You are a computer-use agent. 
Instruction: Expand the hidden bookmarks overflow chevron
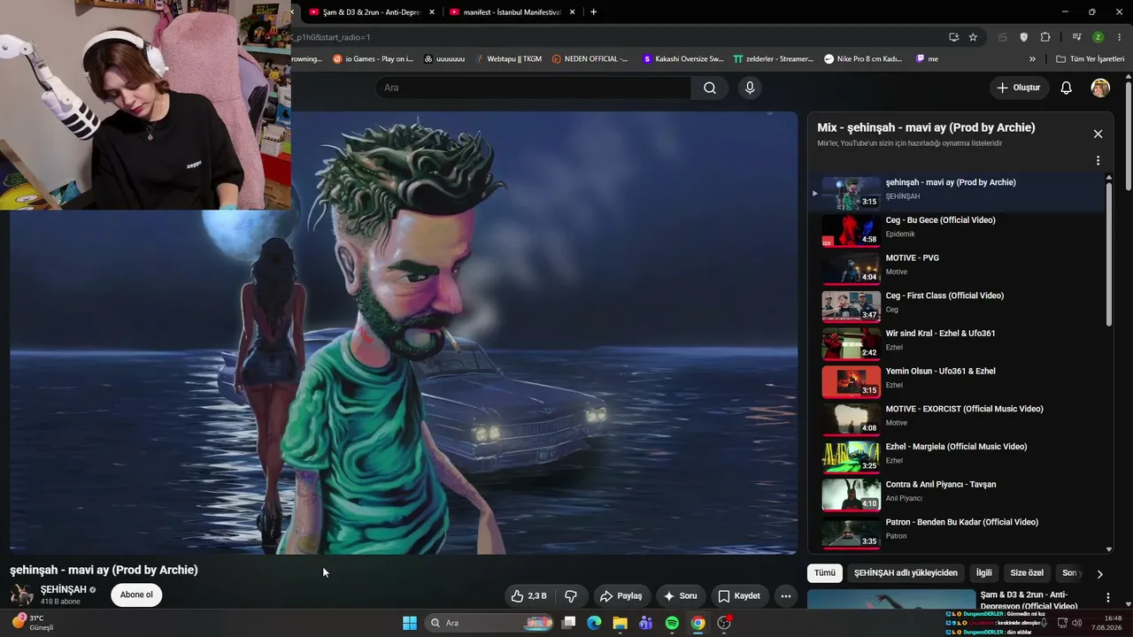tap(1032, 59)
